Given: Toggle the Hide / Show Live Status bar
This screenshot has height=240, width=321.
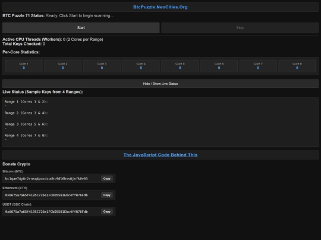Looking at the screenshot, I should click(x=160, y=84).
